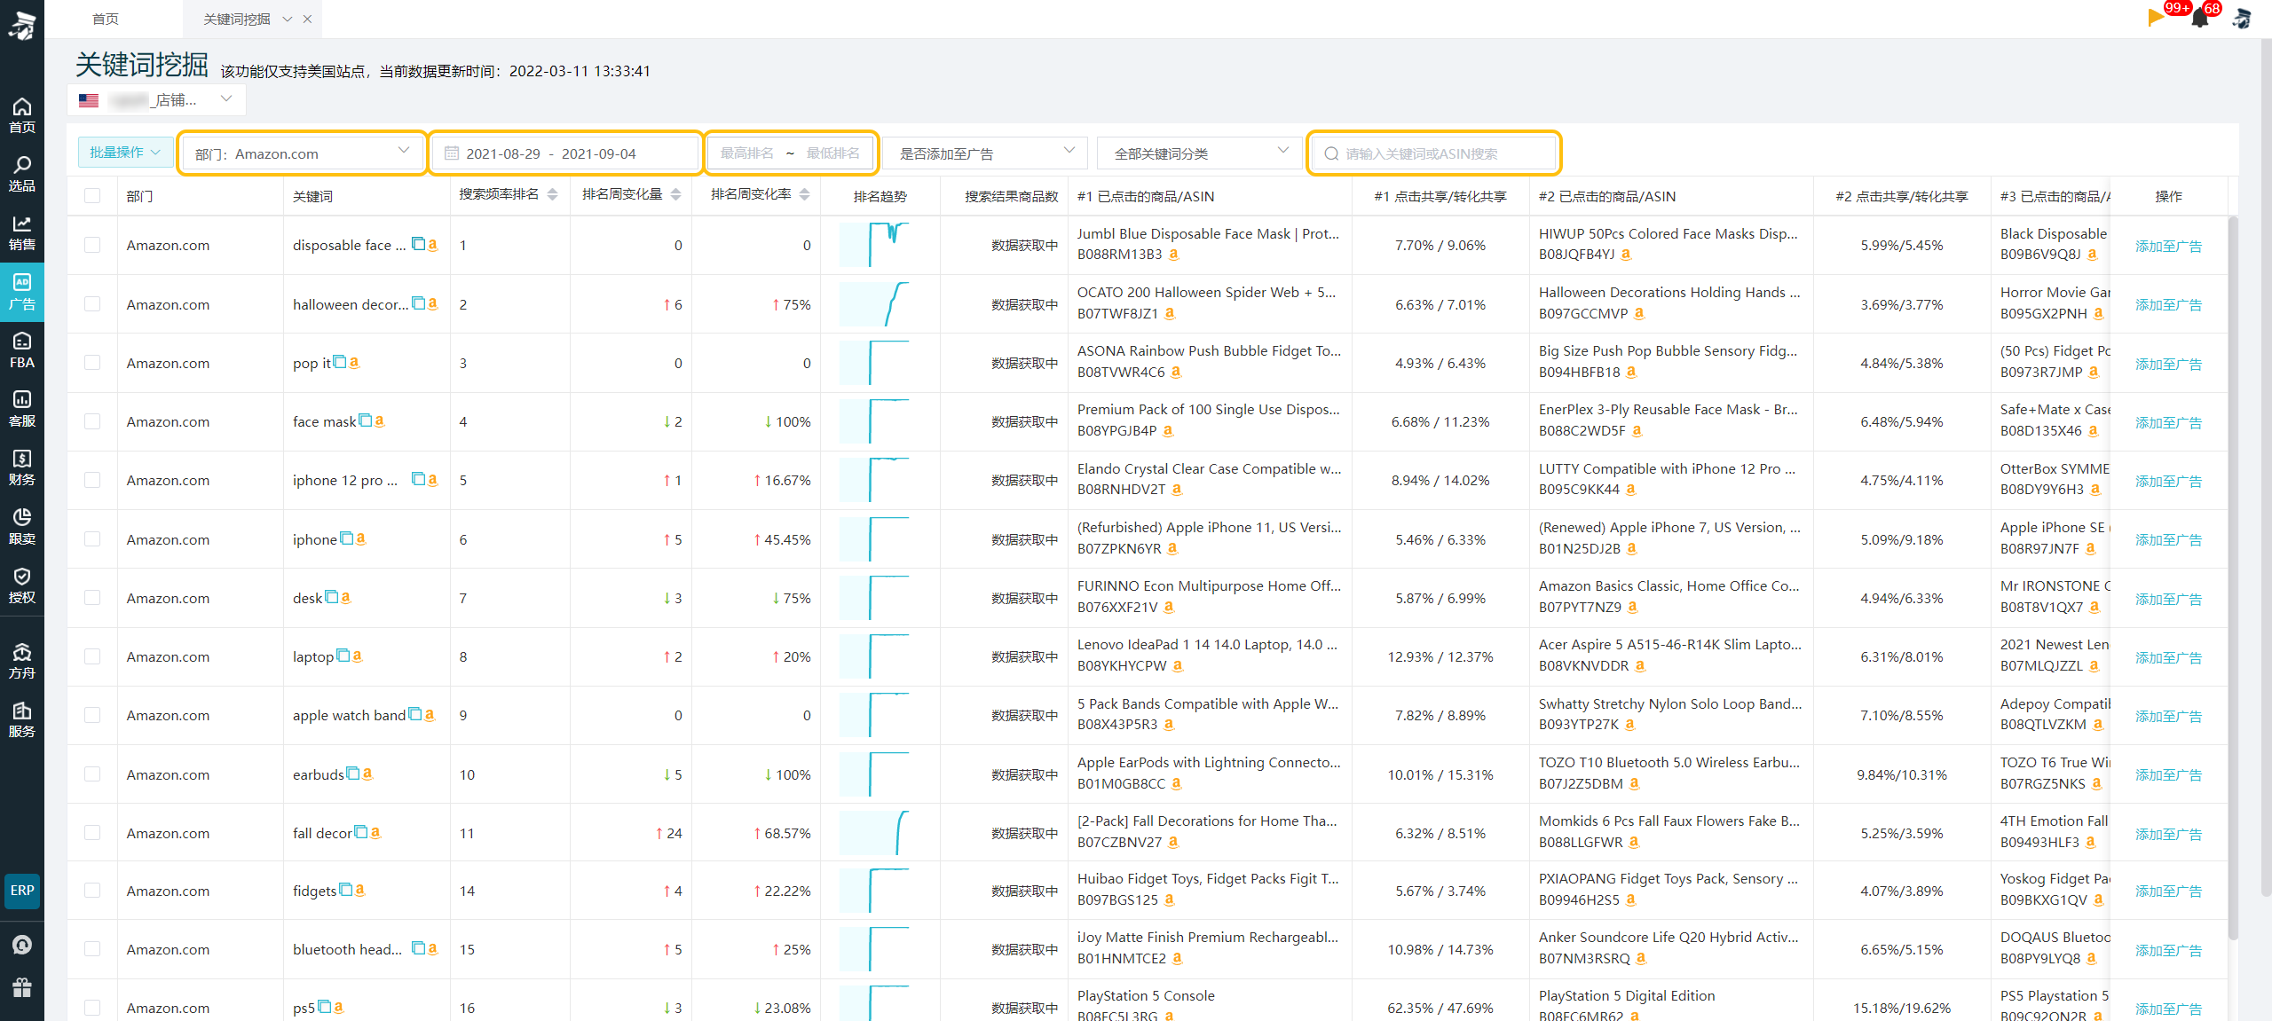2272x1021 pixels.
Task: Click the disposable face ranking trend chart
Action: (873, 245)
